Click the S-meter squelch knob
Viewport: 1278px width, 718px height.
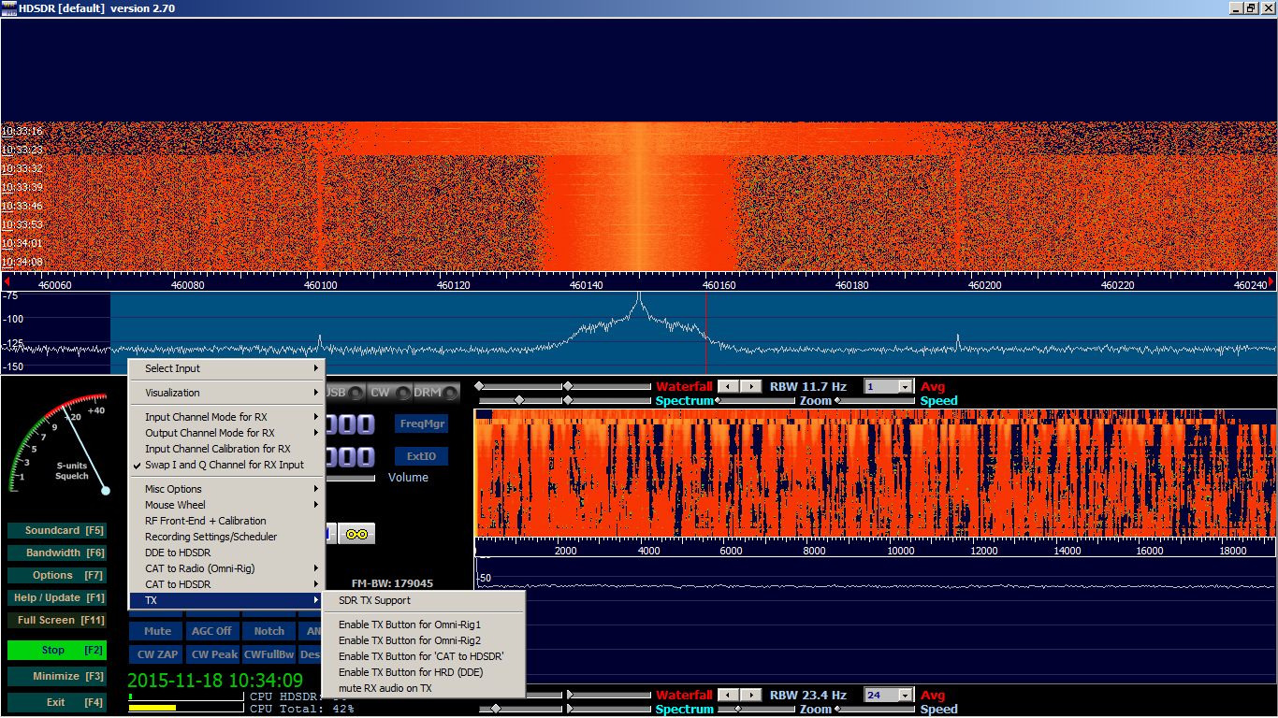click(x=106, y=490)
